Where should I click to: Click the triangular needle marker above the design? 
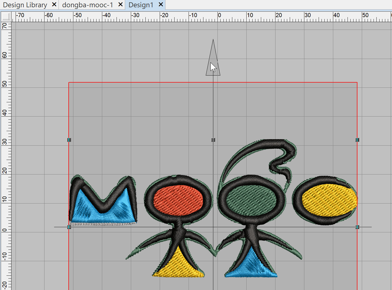tap(213, 58)
